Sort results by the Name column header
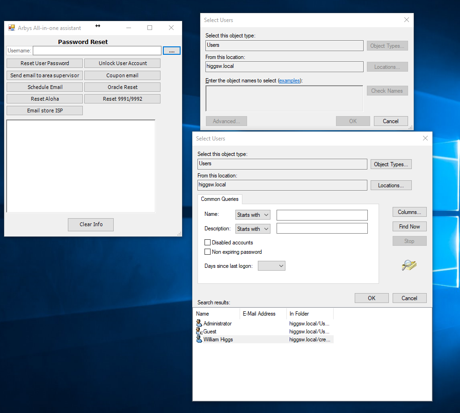Screen dimensions: 460x413 (x=216, y=313)
